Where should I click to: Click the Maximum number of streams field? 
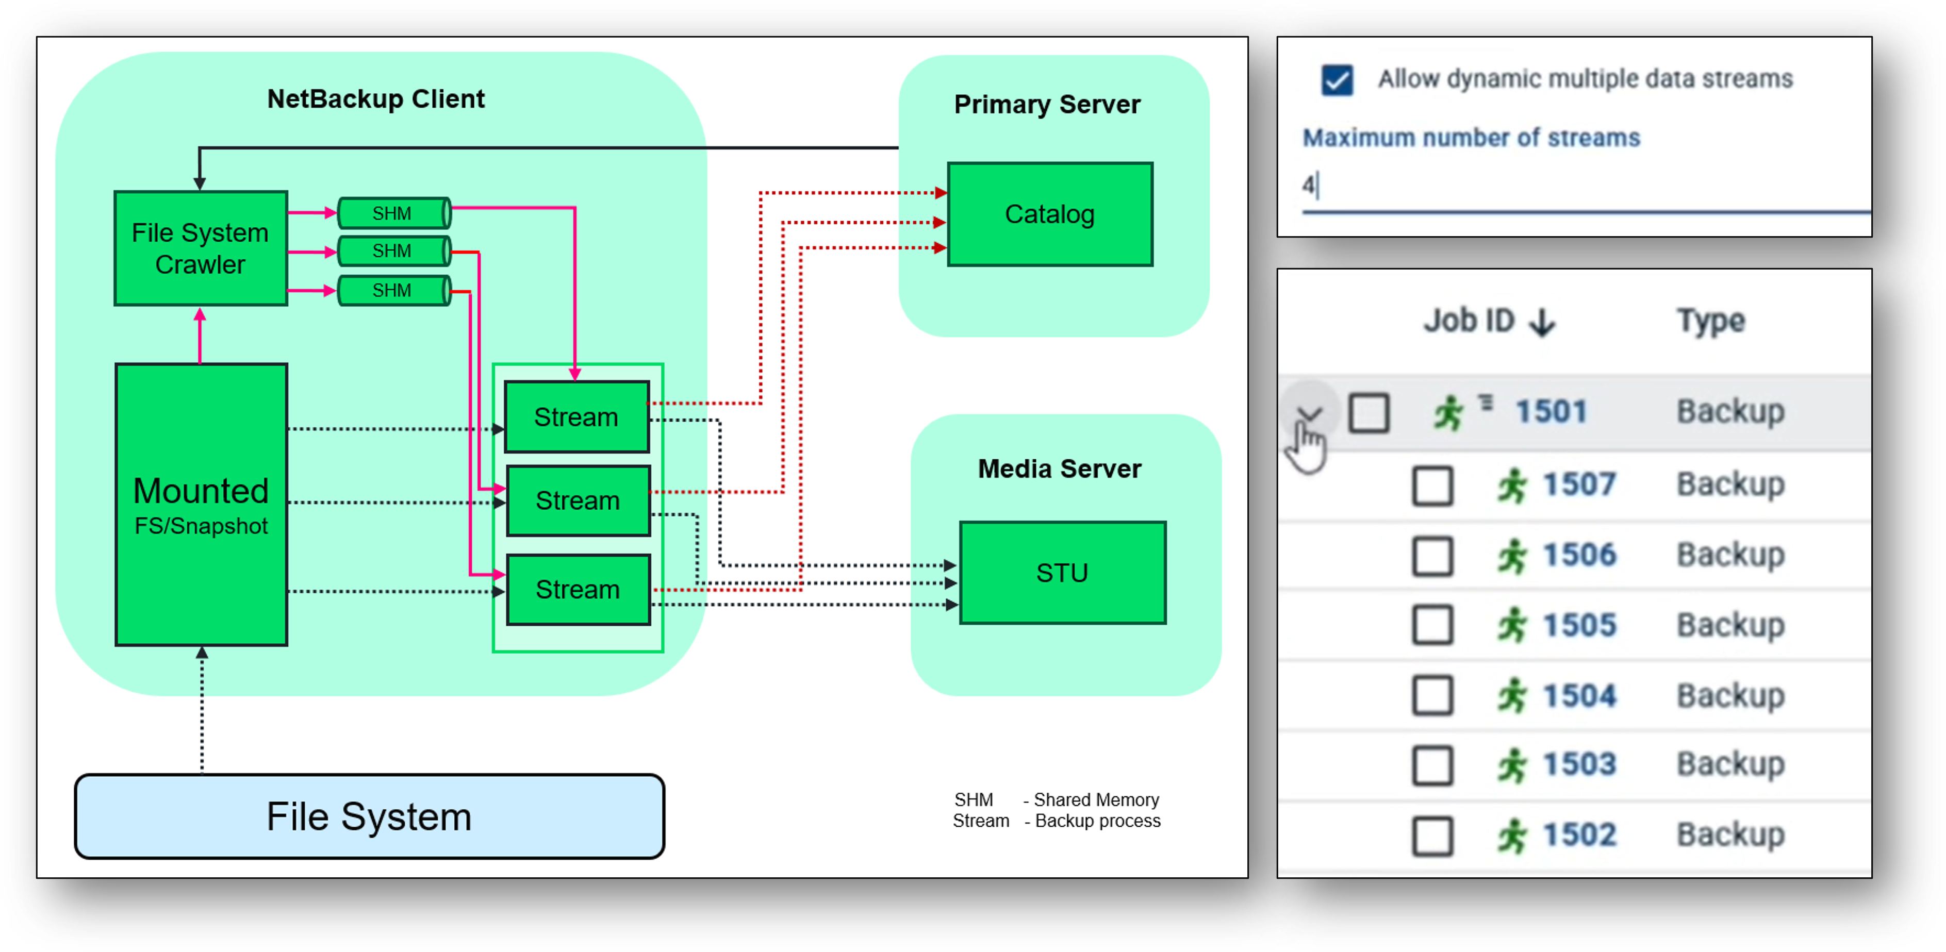(1586, 187)
